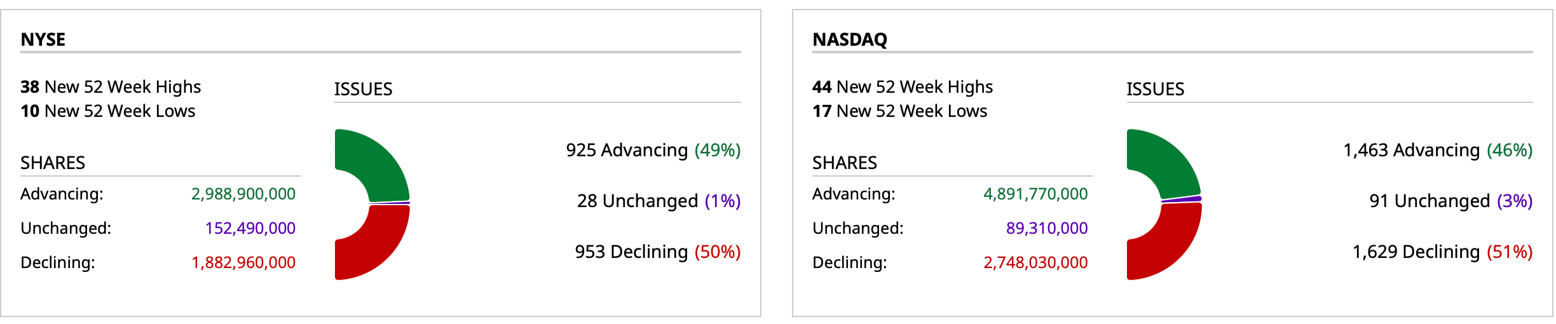Click the green advancing segment of NASDAQ chart
Screen dimensions: 1556x324
[x=1171, y=161]
